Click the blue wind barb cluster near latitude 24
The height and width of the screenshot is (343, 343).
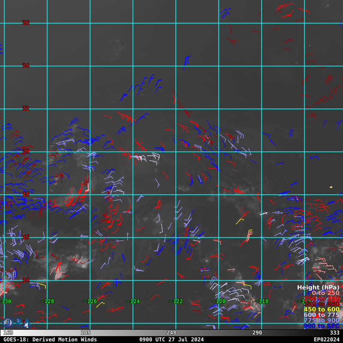coord(186,61)
